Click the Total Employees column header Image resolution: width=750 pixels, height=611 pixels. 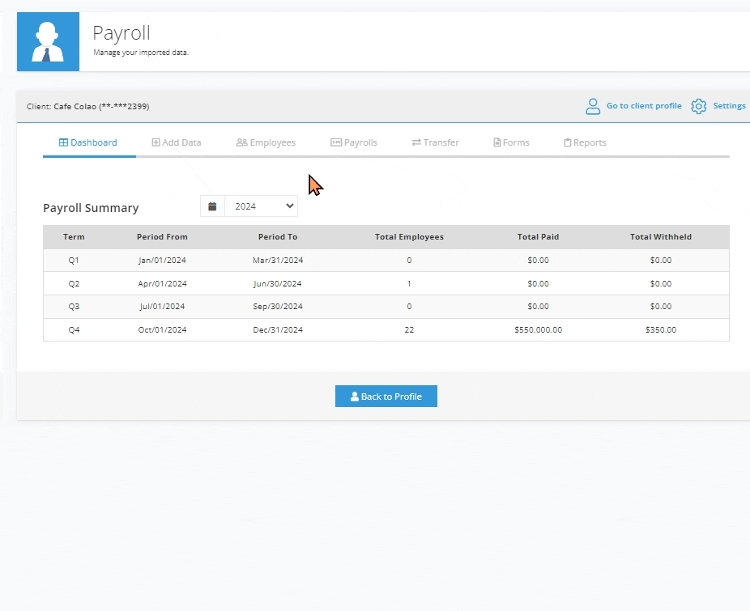410,236
